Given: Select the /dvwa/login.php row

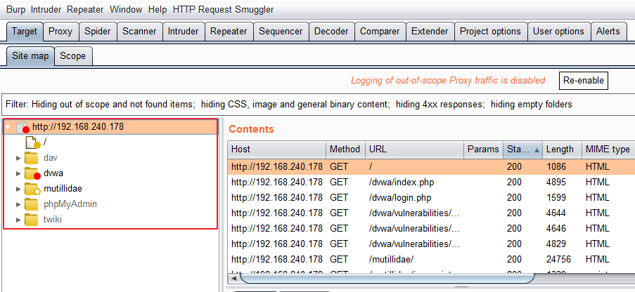Looking at the screenshot, I should click(431, 198).
